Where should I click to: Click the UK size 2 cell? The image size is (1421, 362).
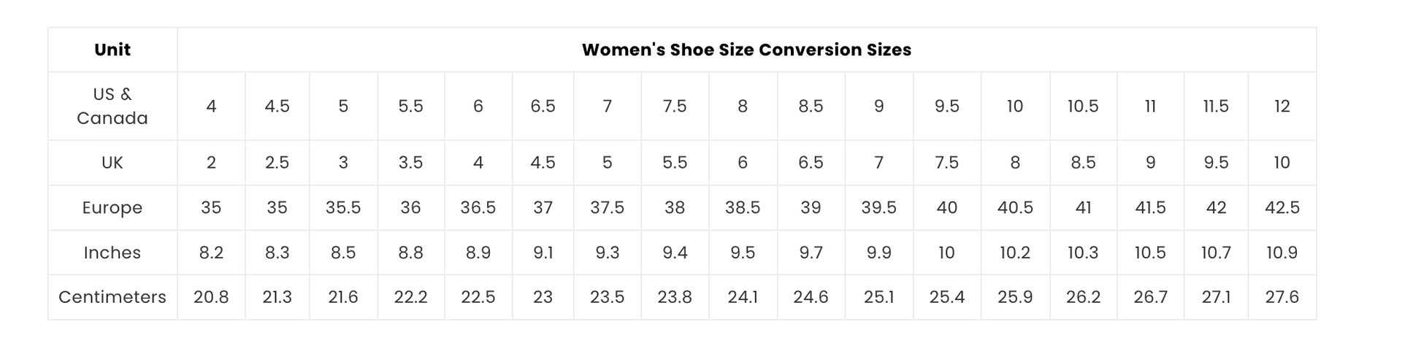[211, 162]
